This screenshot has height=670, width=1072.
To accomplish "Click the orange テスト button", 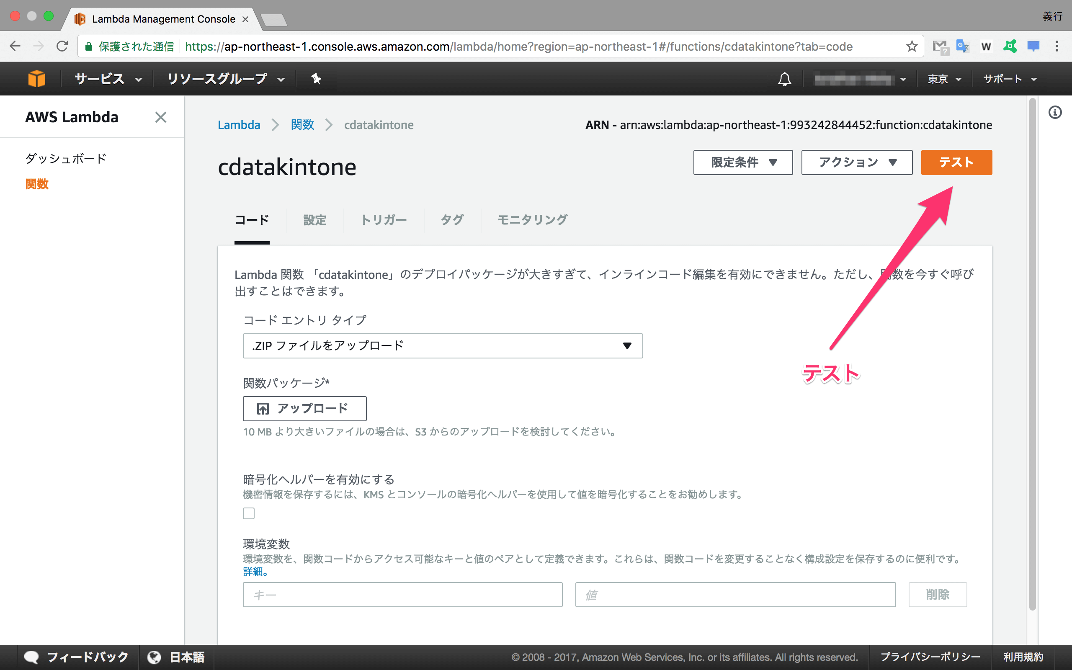I will pyautogui.click(x=956, y=162).
